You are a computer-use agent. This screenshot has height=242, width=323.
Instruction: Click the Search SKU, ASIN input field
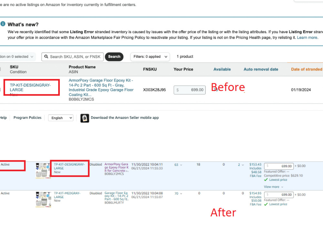[72, 57]
